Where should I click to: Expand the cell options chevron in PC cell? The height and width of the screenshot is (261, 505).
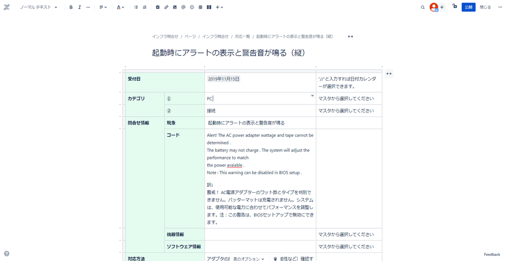[312, 95]
